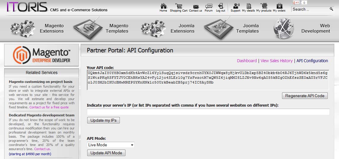Click the 'Your API code:' label
Screen dimensions: 339x159
click(x=100, y=68)
